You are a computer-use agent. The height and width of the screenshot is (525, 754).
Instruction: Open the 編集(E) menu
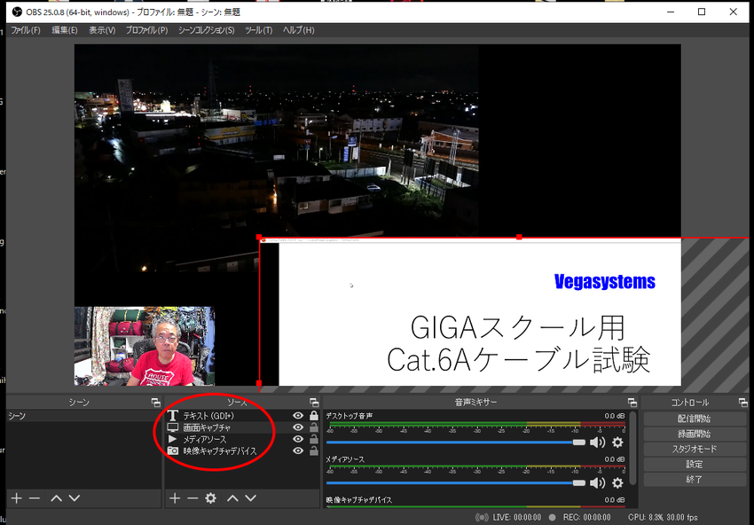point(65,30)
